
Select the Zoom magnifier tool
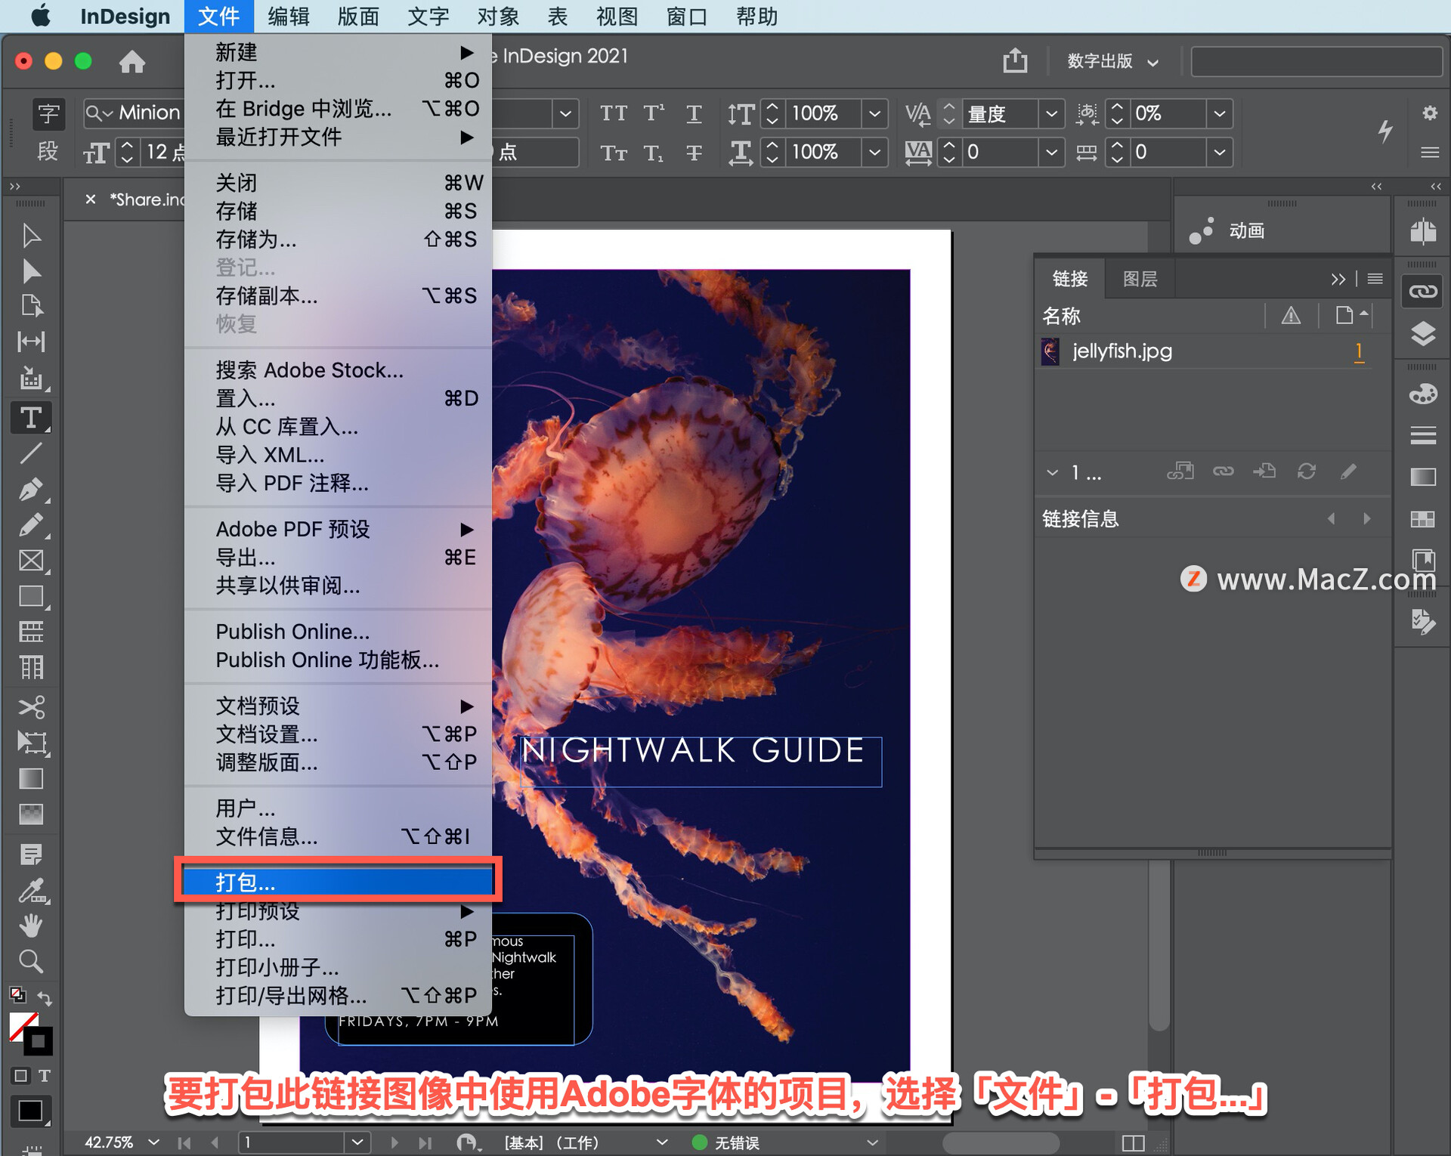point(31,960)
